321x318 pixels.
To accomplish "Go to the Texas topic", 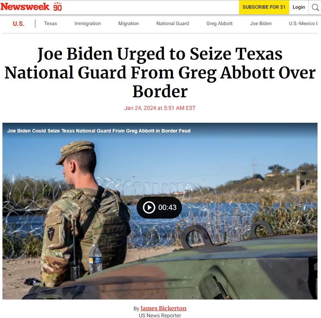I will [x=51, y=23].
